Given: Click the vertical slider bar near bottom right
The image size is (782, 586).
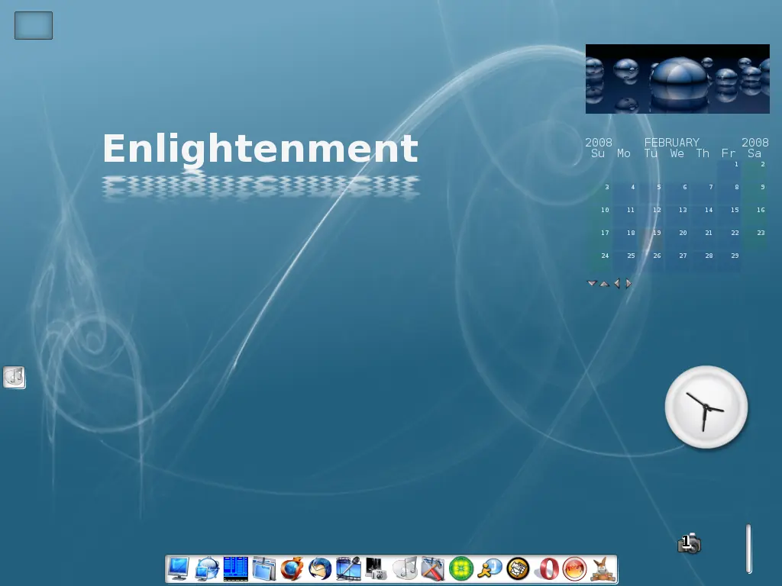Looking at the screenshot, I should 748,549.
